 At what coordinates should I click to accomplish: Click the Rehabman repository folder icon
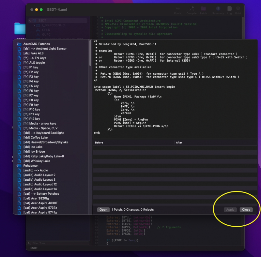coord(19,166)
